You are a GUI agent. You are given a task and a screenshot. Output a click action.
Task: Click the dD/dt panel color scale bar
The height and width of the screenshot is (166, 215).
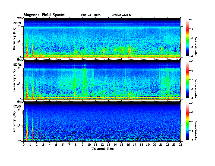[187, 80]
